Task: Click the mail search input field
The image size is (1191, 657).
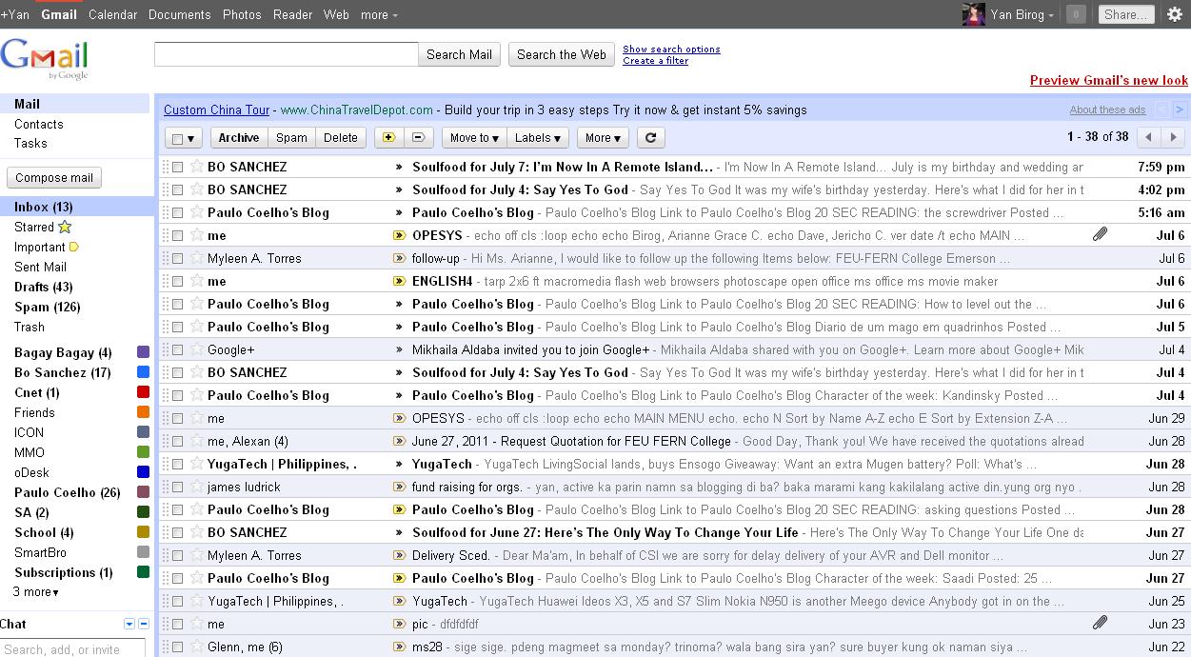Action: coord(287,54)
